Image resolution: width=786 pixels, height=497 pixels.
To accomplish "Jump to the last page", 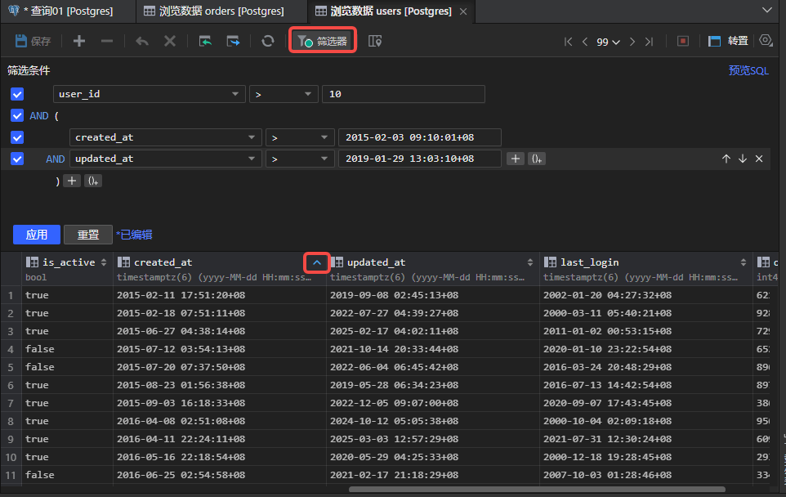I will pyautogui.click(x=650, y=42).
